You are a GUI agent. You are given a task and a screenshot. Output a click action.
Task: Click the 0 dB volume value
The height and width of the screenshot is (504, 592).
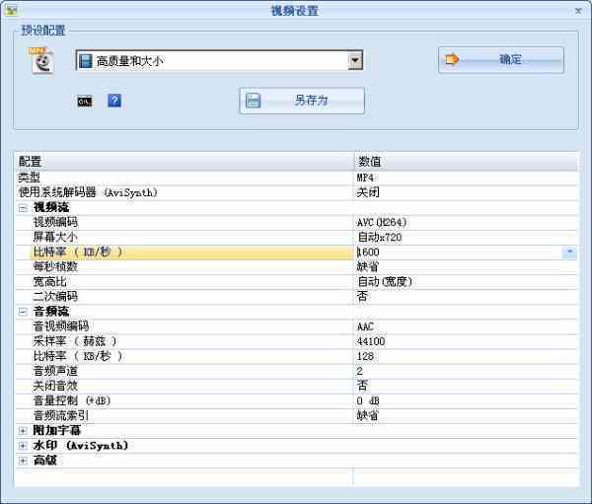pos(368,401)
